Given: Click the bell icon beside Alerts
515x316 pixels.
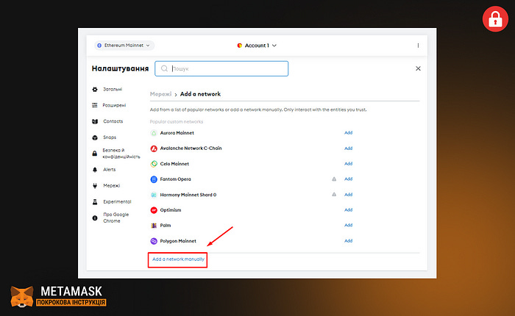Looking at the screenshot, I should (x=95, y=170).
